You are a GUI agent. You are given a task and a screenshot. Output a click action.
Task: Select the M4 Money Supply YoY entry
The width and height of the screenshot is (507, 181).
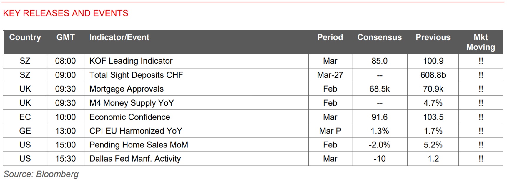132,103
